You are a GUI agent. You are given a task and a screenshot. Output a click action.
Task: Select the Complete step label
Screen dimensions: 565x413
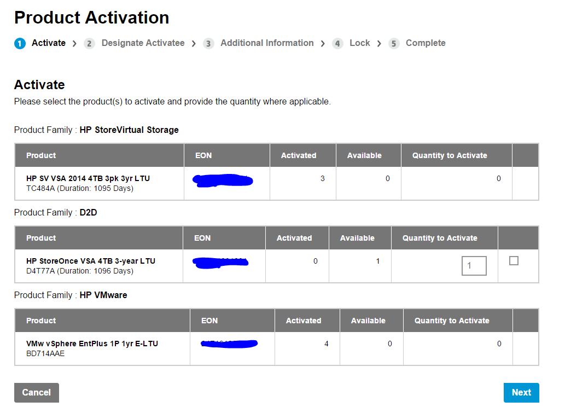[x=426, y=43]
